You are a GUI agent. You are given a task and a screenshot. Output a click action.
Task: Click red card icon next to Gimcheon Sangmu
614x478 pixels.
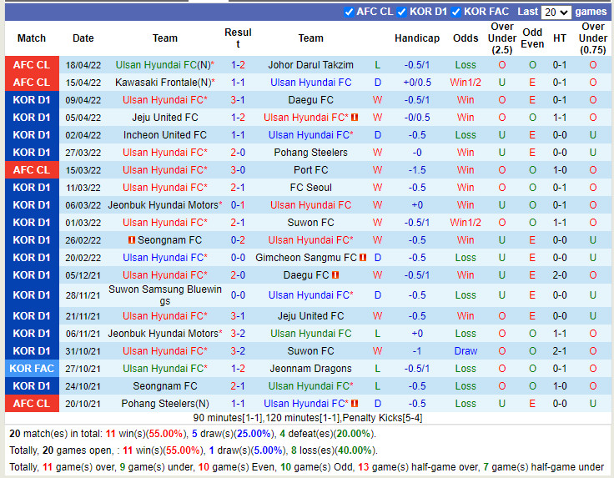(x=363, y=258)
